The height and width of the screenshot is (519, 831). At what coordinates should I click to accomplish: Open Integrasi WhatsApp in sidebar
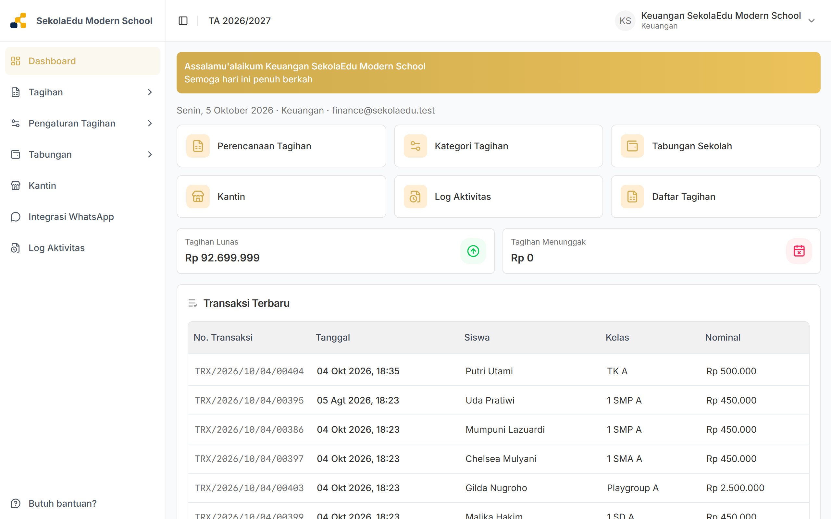coord(83,217)
